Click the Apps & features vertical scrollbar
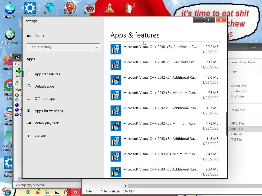 226,124
